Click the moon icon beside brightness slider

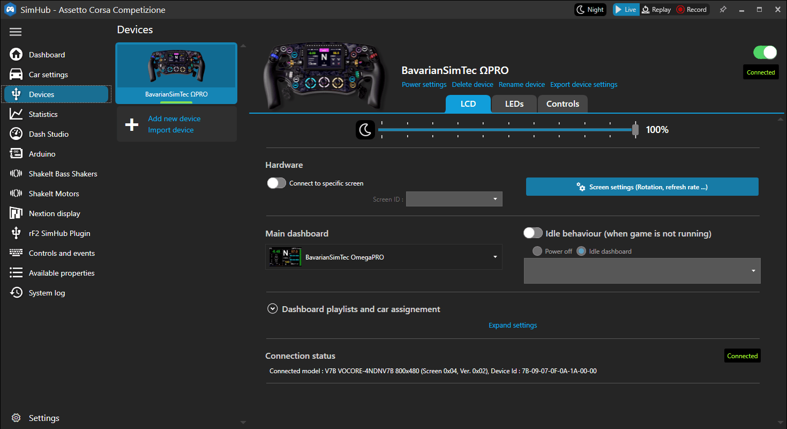(365, 130)
